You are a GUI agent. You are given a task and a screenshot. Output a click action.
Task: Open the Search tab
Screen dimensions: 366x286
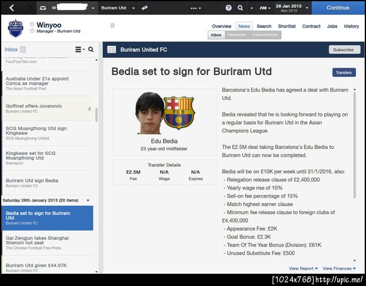(264, 26)
